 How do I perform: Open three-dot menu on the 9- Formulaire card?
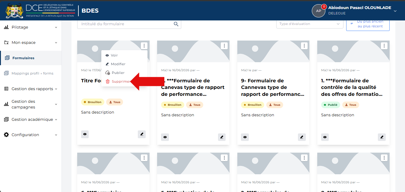pos(304,46)
